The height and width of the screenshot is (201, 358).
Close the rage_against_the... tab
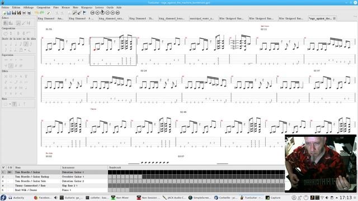(335, 18)
